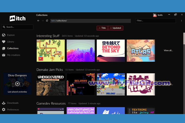Image resolution: width=185 pixels, height=123 pixels.
Task: Play Dicey Dungeons via play button
Action: (x=17, y=84)
